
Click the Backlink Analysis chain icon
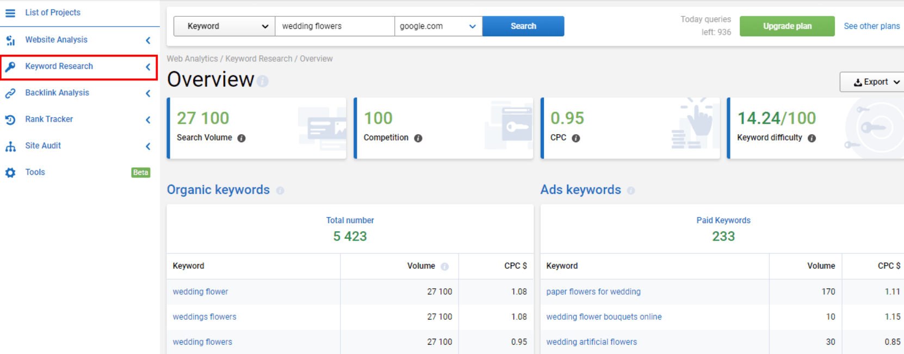(x=10, y=93)
